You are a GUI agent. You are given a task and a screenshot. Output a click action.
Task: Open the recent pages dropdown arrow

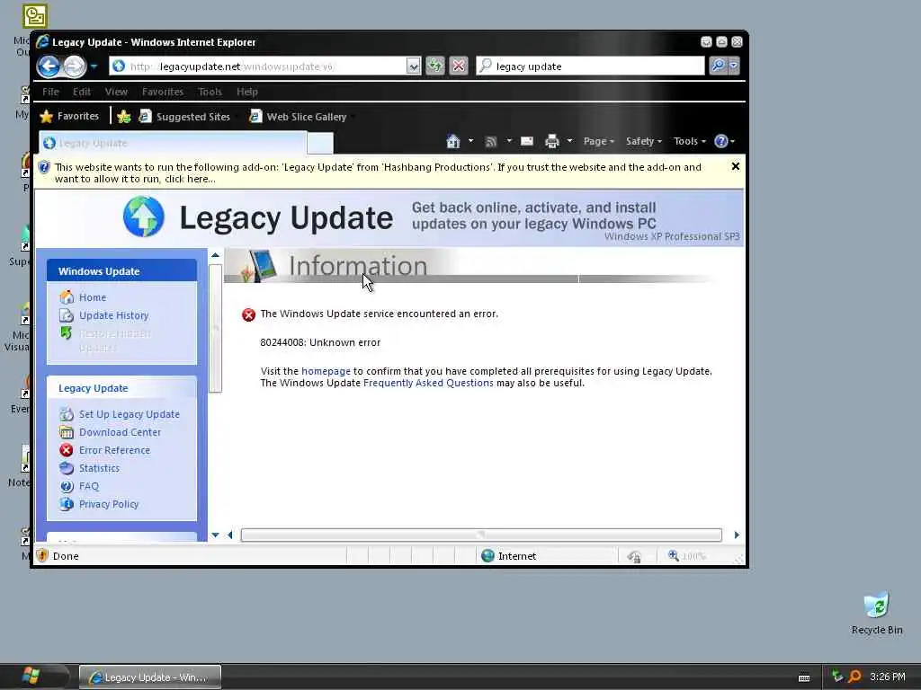click(x=94, y=66)
